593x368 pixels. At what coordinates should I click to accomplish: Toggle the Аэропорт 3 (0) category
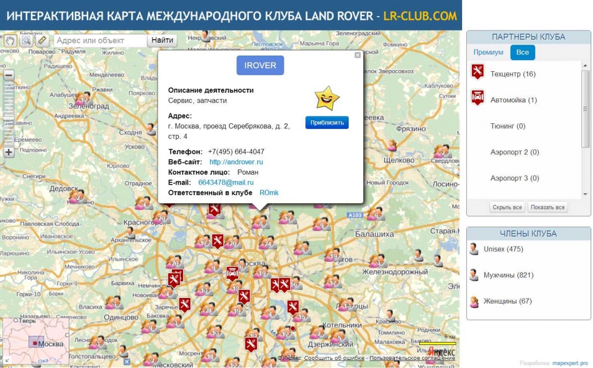[x=514, y=178]
